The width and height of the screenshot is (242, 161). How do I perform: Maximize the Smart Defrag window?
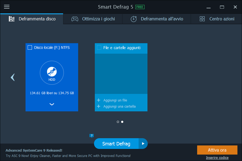222,7
